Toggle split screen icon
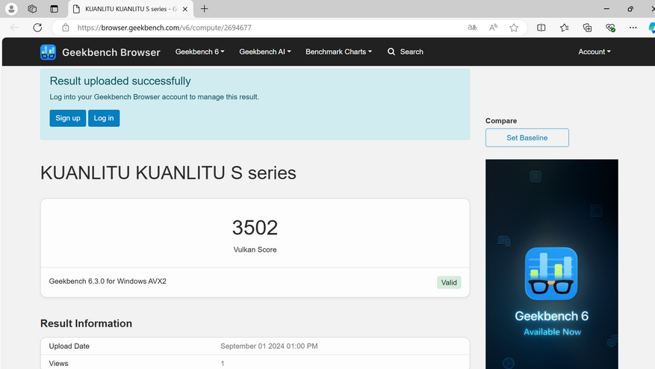 point(541,28)
